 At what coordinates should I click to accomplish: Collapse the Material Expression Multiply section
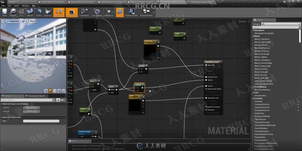pyautogui.click(x=2, y=104)
